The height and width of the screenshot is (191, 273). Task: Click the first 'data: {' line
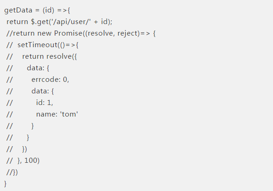[x=38, y=68]
